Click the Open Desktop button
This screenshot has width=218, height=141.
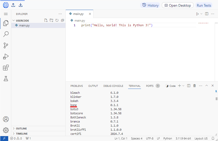point(177,5)
